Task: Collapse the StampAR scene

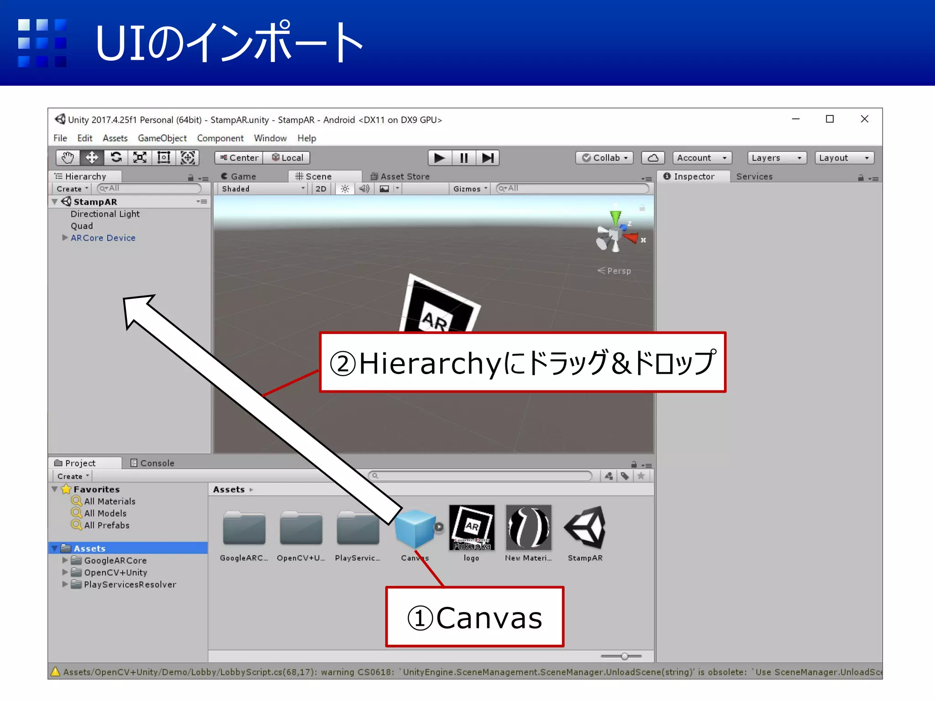Action: click(x=55, y=201)
